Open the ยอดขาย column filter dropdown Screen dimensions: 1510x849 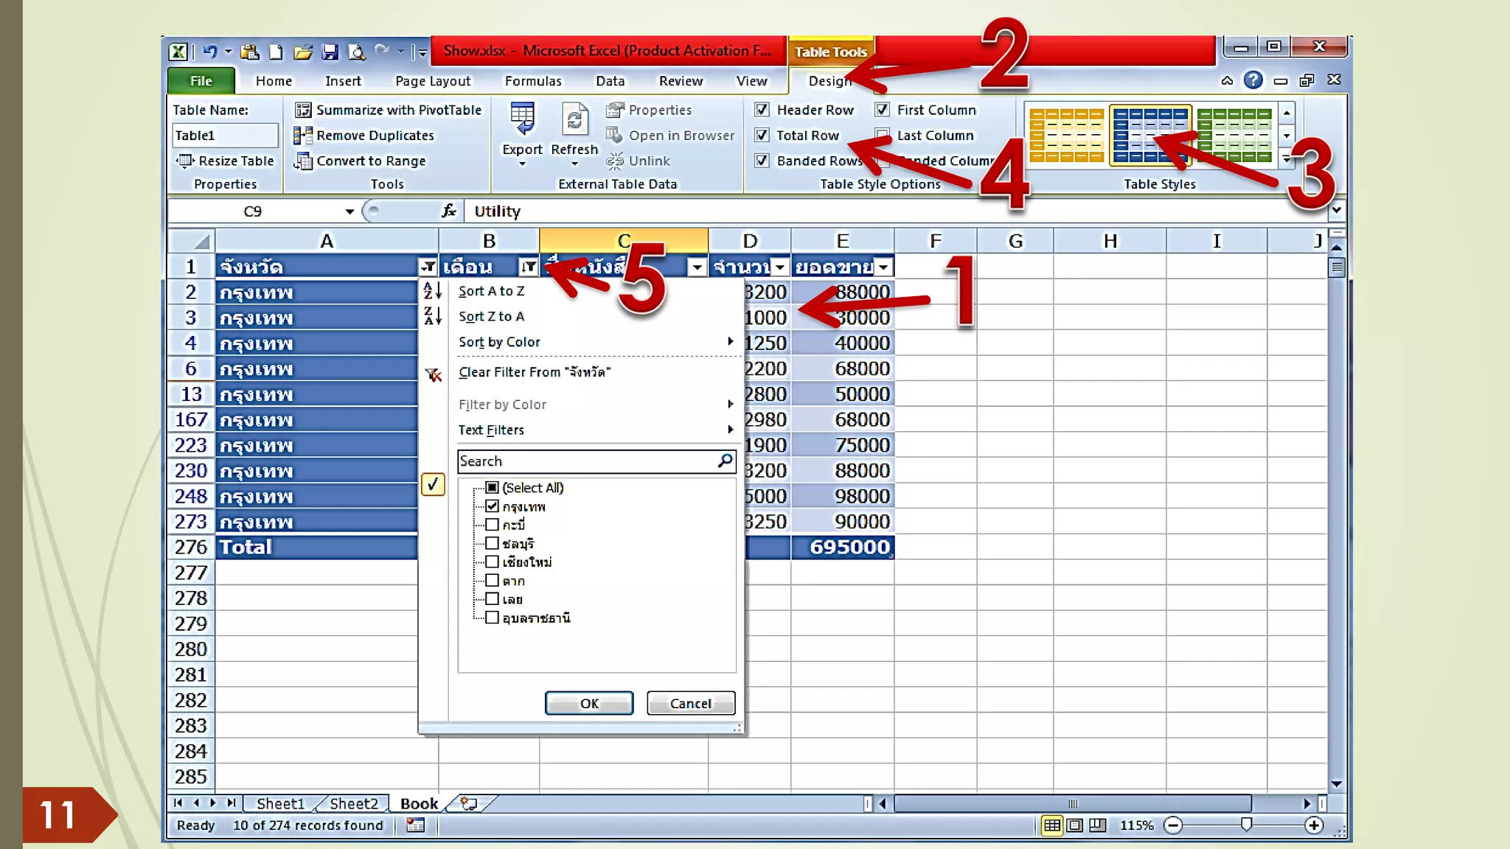883,267
